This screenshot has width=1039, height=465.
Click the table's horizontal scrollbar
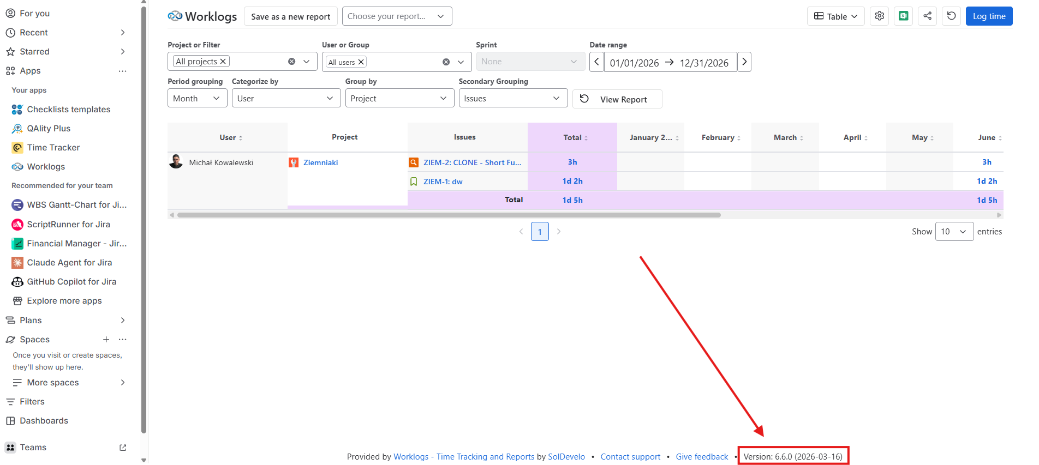coord(449,215)
